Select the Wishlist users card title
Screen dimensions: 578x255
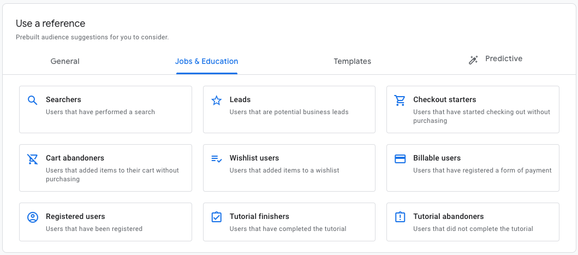(254, 158)
